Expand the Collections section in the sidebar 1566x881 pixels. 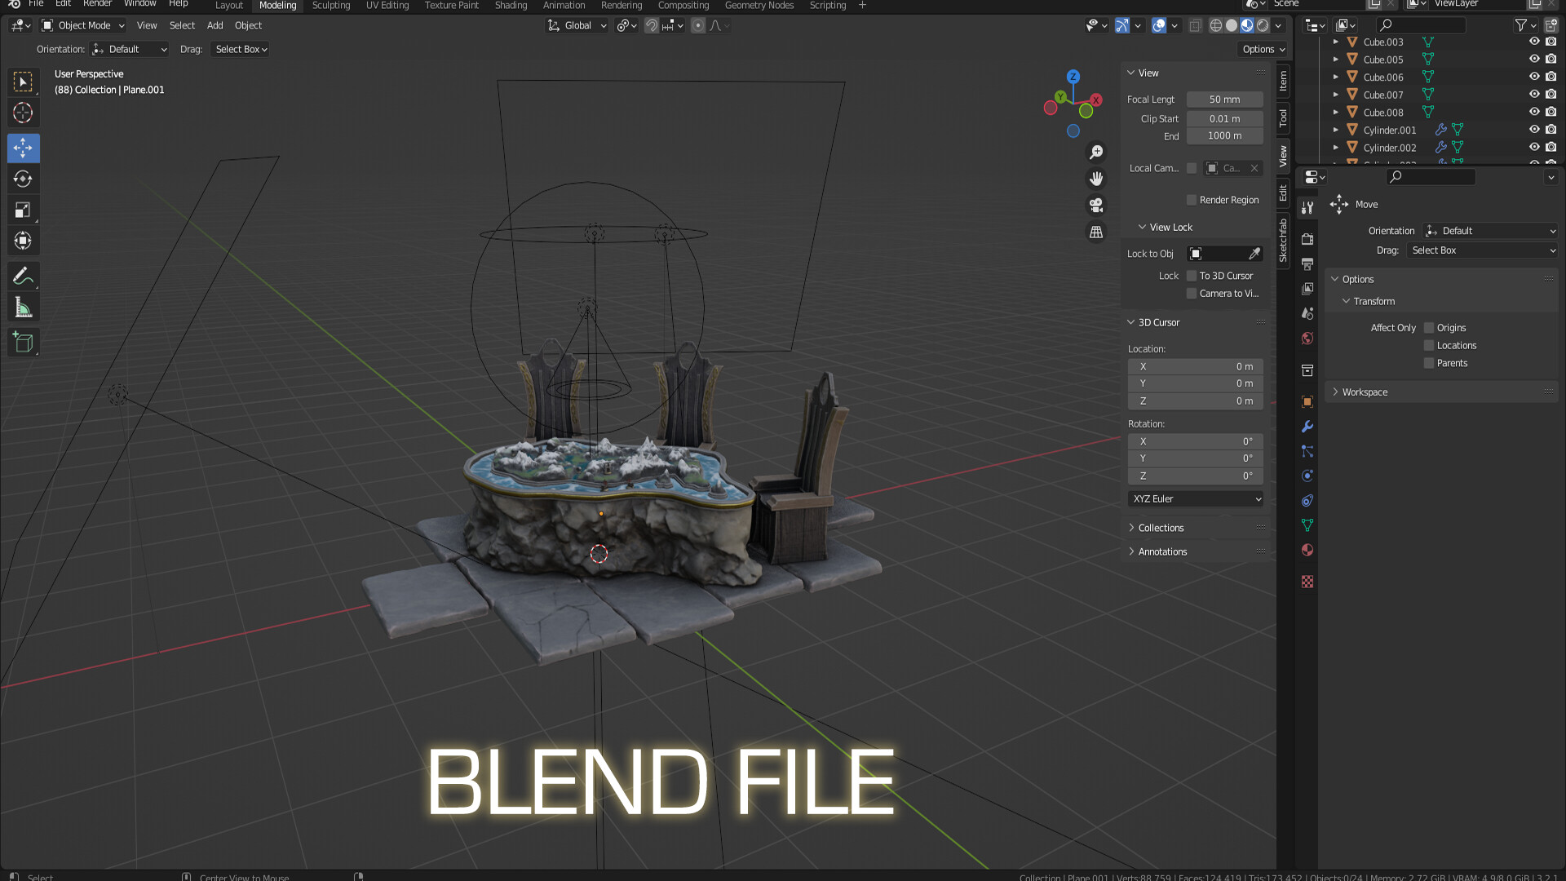coord(1160,528)
